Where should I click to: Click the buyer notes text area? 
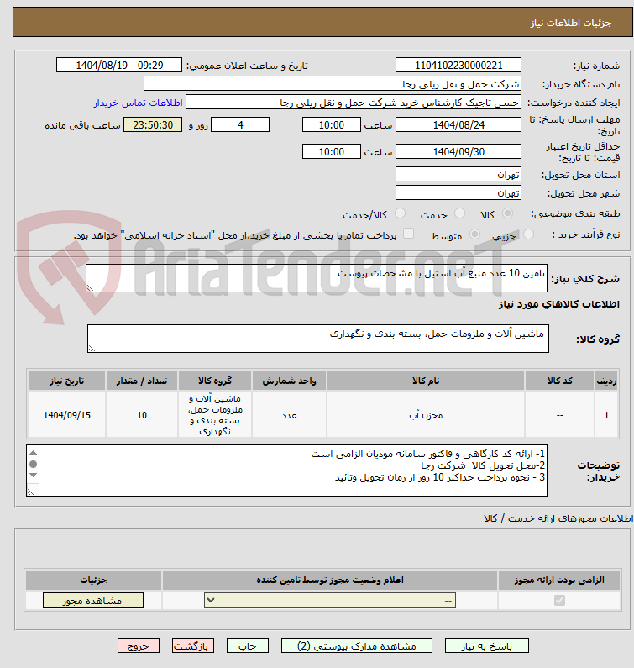pyautogui.click(x=286, y=471)
